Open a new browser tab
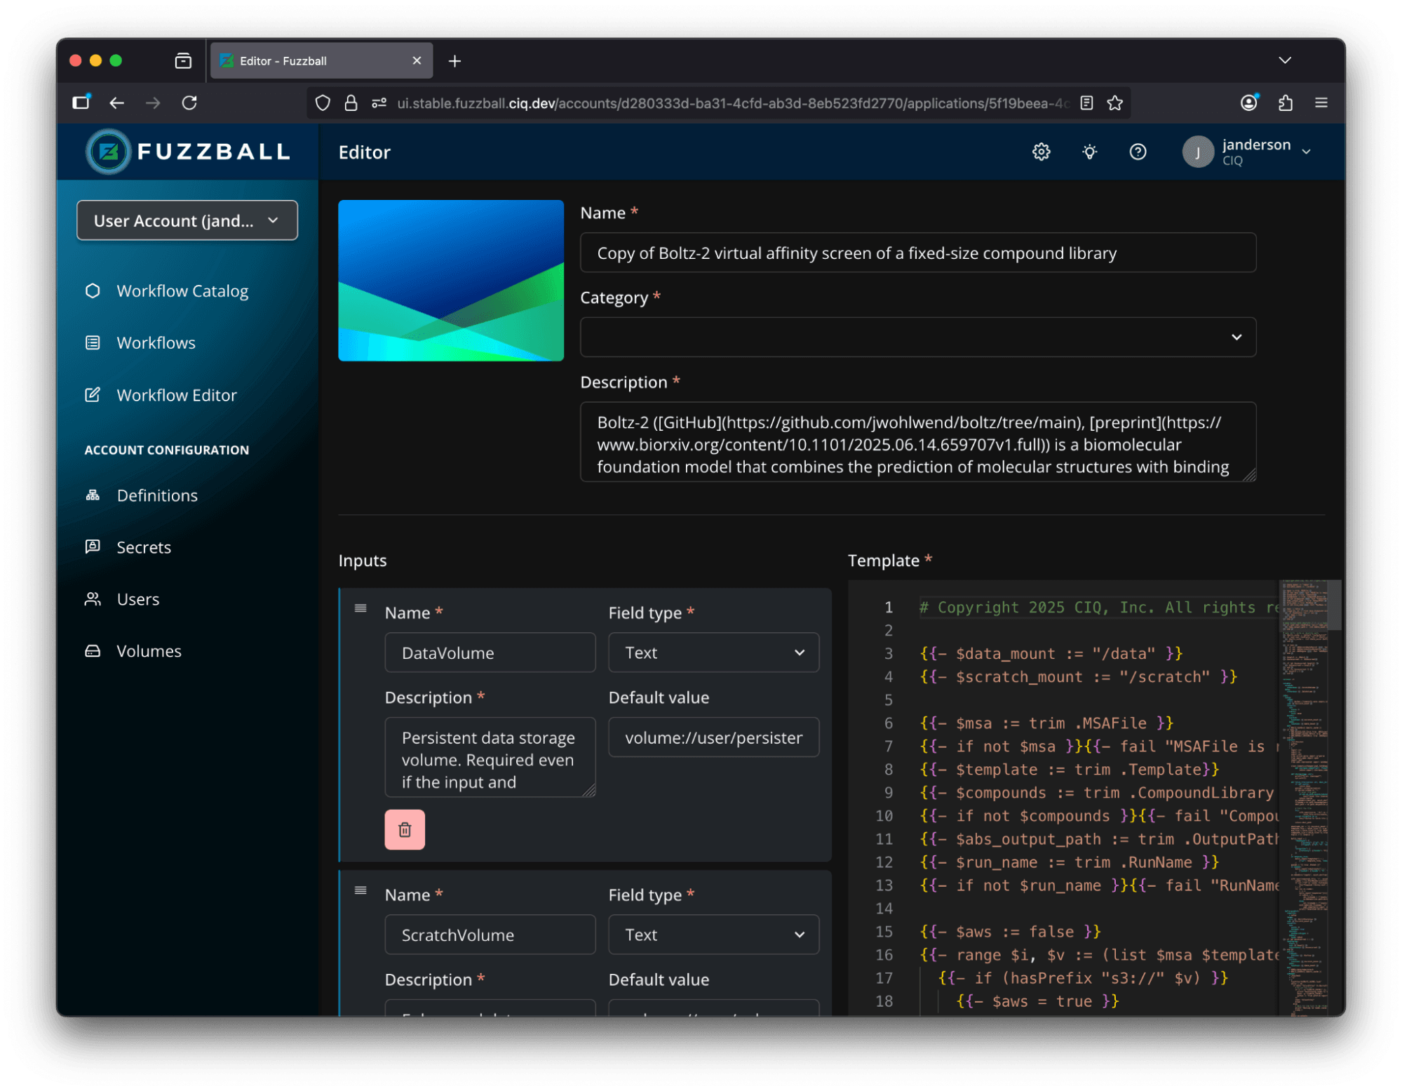The width and height of the screenshot is (1402, 1091). coord(454,61)
